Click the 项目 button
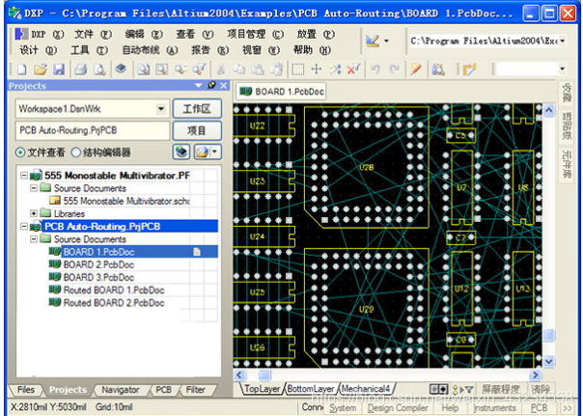This screenshot has height=416, width=583. (x=197, y=131)
